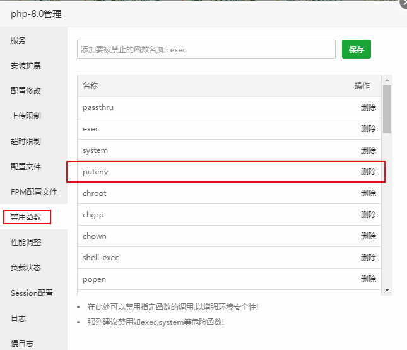Open 配置文件 sidebar item
407x350 pixels.
pyautogui.click(x=26, y=167)
